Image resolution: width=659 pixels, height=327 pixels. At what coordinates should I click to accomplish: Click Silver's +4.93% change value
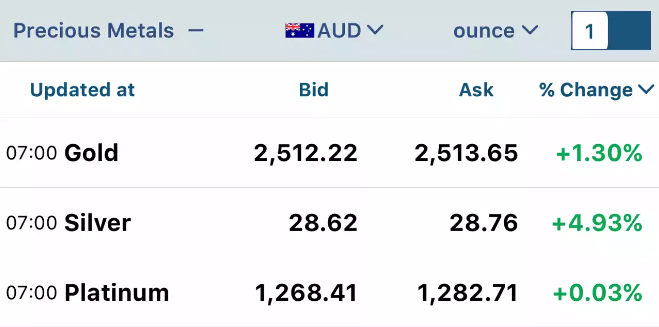click(x=597, y=223)
